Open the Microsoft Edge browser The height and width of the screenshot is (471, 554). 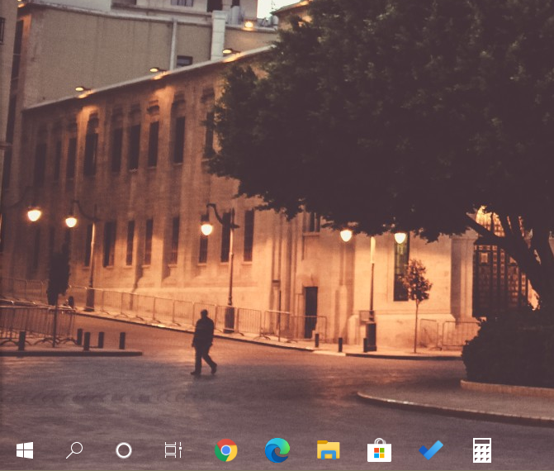[277, 450]
